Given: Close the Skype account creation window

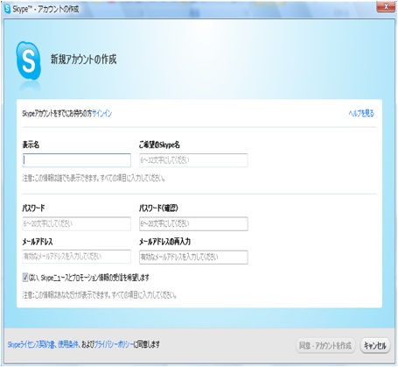Looking at the screenshot, I should pos(386,7).
